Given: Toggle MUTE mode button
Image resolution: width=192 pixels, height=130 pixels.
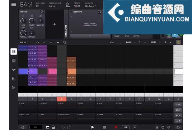Looking at the screenshot, I should (x=178, y=115).
